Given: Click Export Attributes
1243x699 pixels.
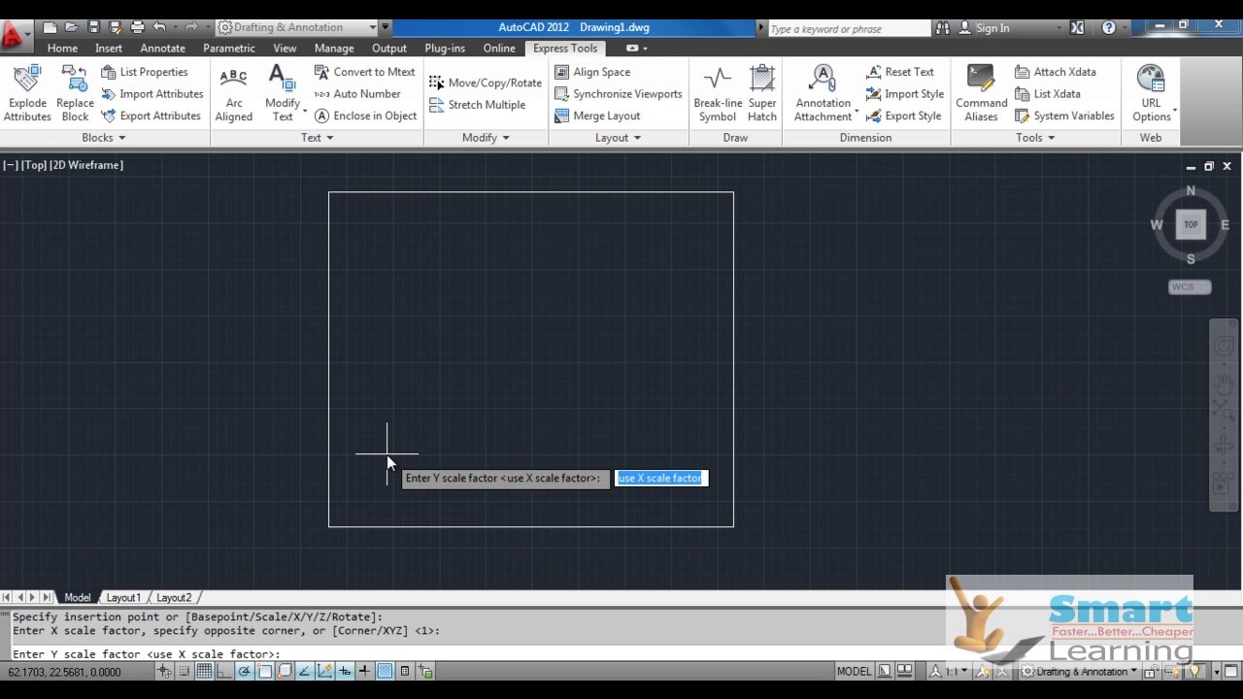Looking at the screenshot, I should coord(151,116).
